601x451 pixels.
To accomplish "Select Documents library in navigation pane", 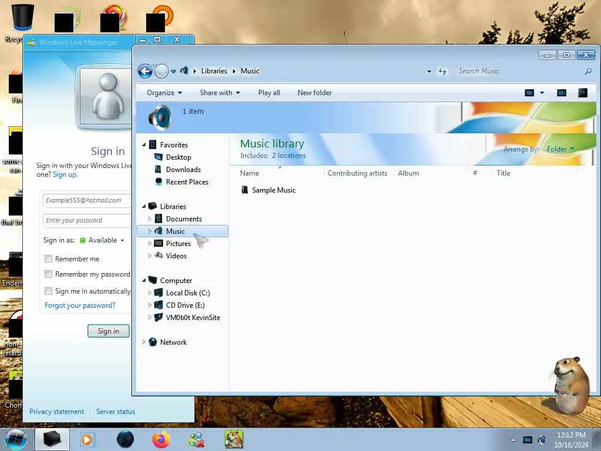I will pyautogui.click(x=184, y=218).
